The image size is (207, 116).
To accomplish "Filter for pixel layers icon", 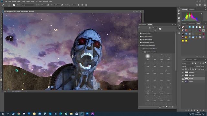I will (193, 63).
